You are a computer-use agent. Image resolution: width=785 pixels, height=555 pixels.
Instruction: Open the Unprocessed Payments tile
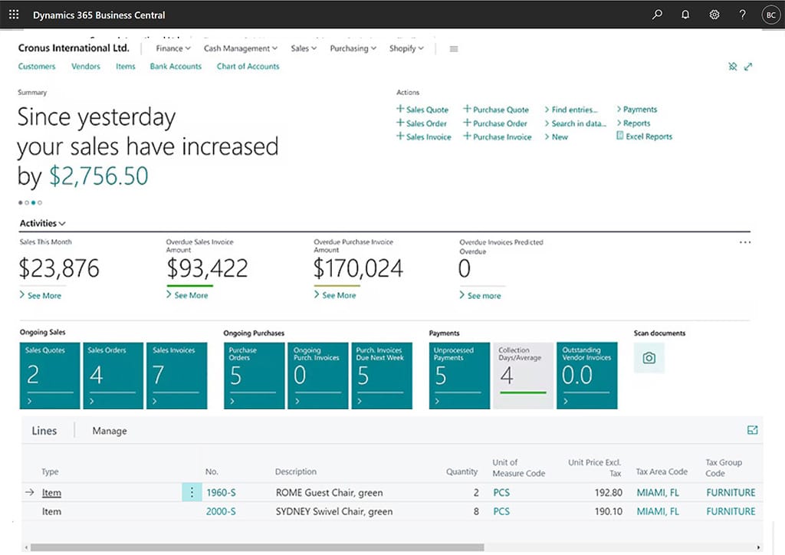click(x=459, y=376)
